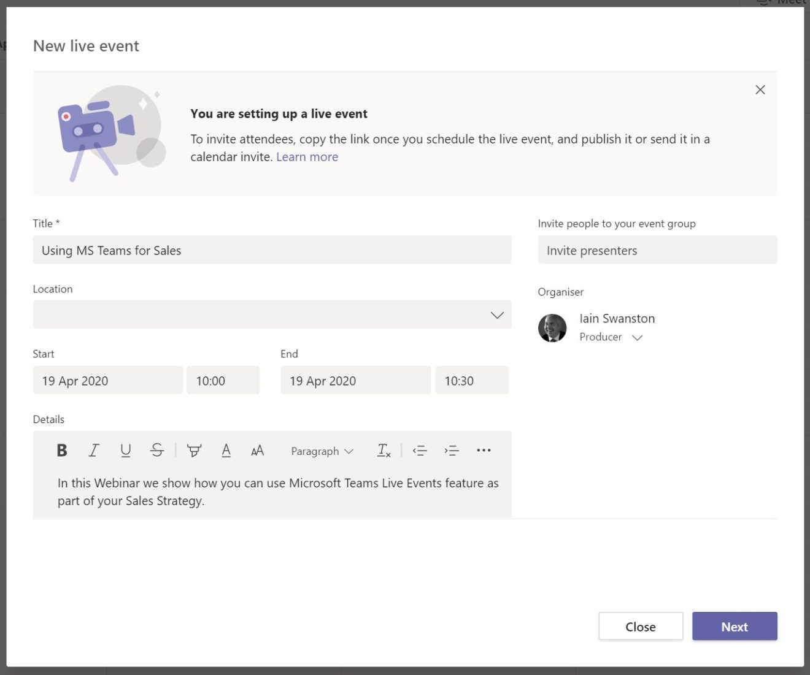Click 'You are setting up a live event' text
Image resolution: width=810 pixels, height=675 pixels.
279,113
